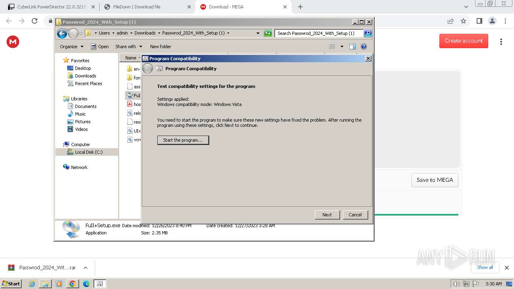
Task: Click Show all downloads
Action: (485, 267)
